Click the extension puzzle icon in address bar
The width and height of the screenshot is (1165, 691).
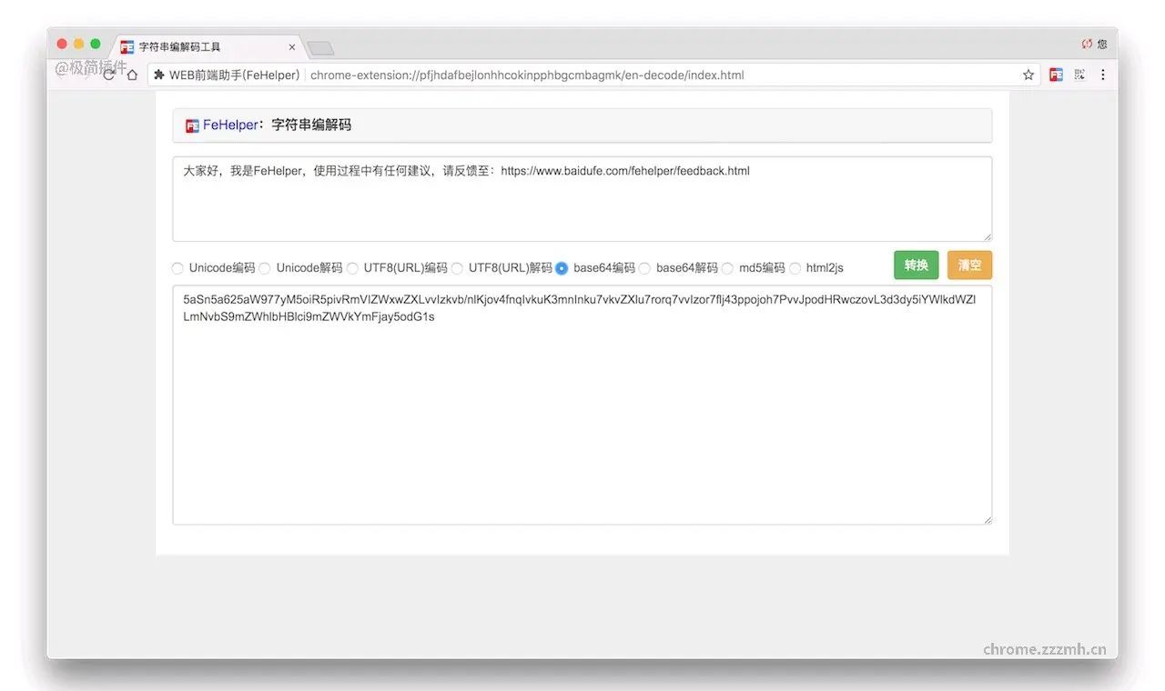(x=159, y=75)
